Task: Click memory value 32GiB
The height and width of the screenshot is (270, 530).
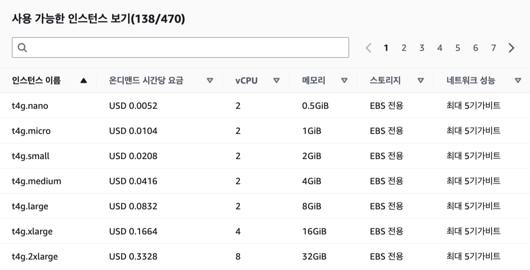Action: (x=314, y=256)
